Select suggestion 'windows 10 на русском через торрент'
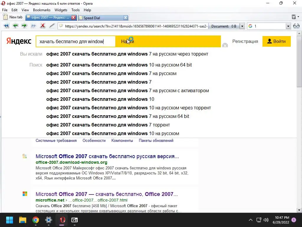 coord(129,108)
